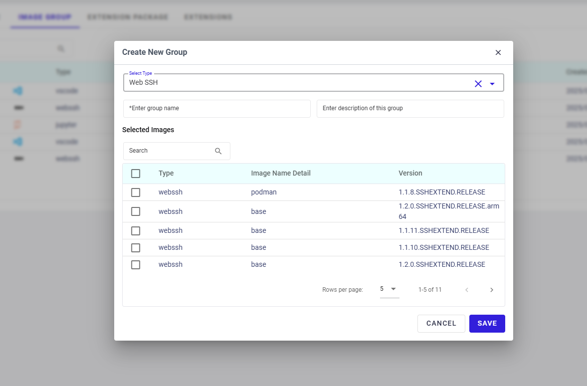The height and width of the screenshot is (386, 587).
Task: Check the base 1.2.0 arm64 image row
Action: click(x=136, y=211)
